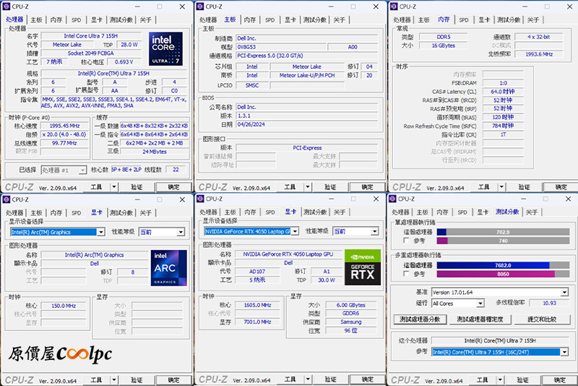Expand the 工具 arrow in the benchmark window
The image size is (578, 386).
500,379
